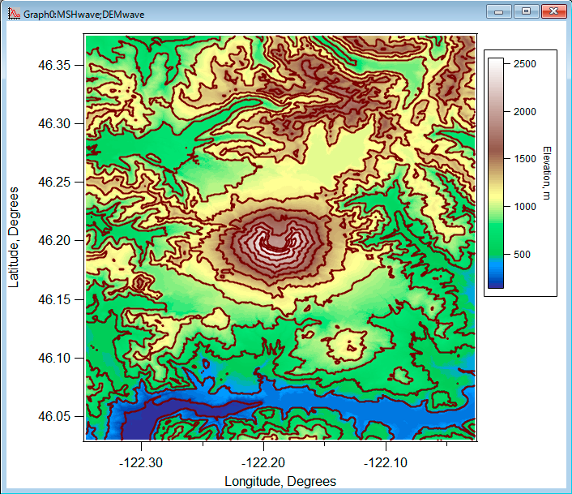The height and width of the screenshot is (494, 572).
Task: Click the -122.20 longitude tick label
Action: [x=263, y=463]
